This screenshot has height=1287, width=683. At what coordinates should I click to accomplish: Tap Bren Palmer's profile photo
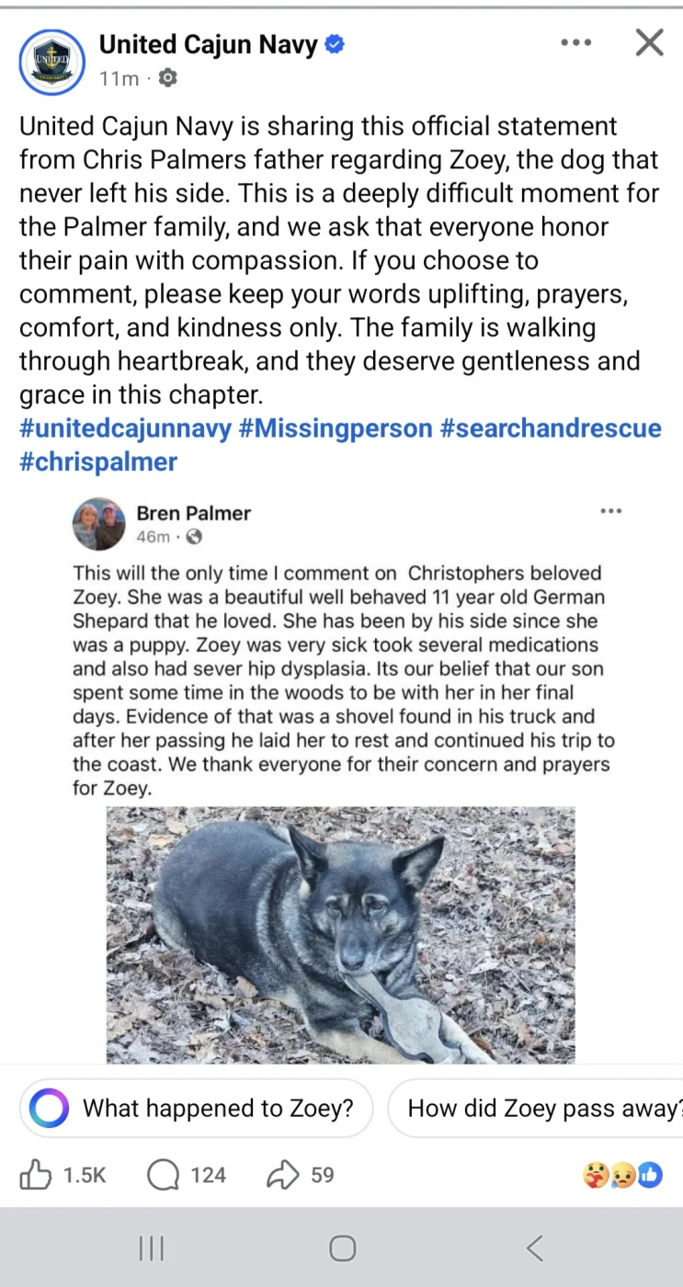(98, 524)
